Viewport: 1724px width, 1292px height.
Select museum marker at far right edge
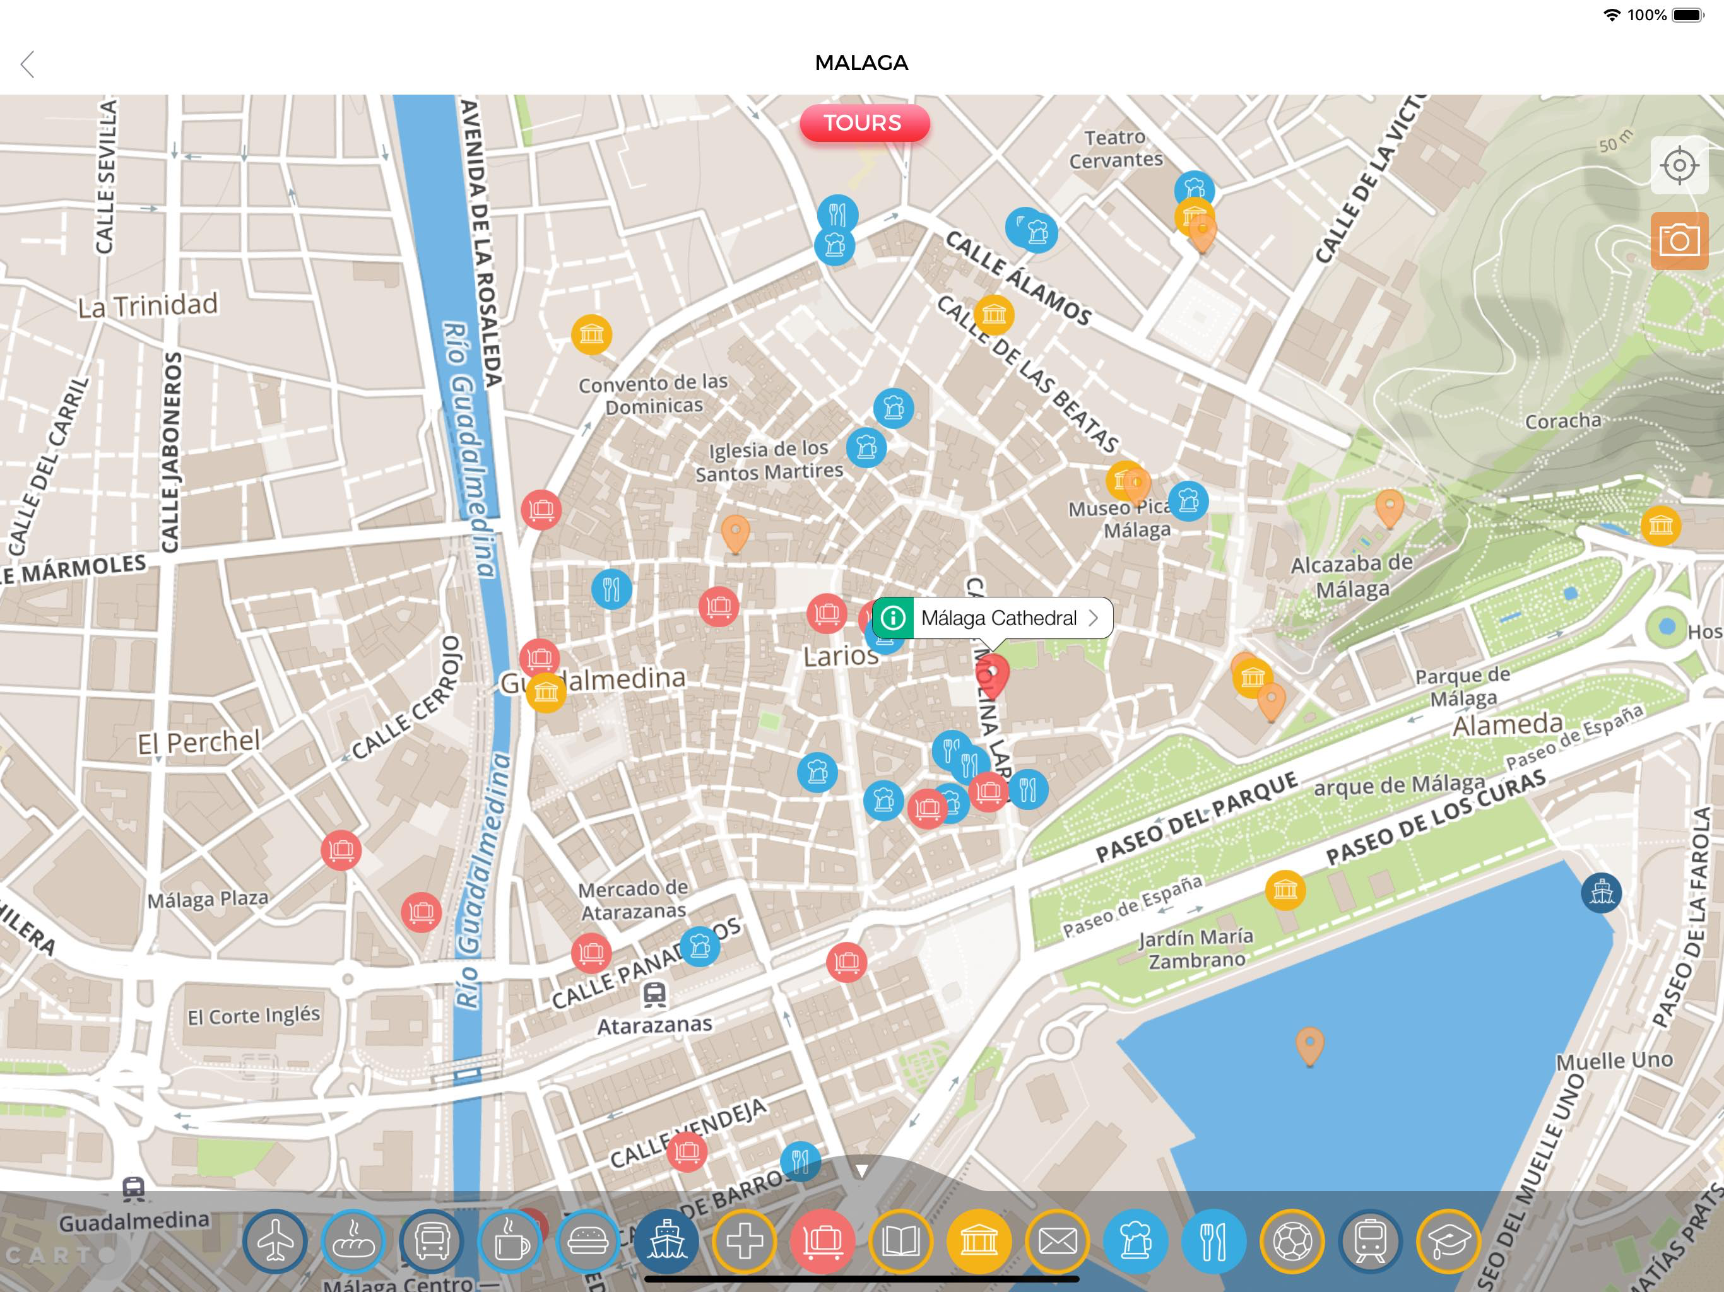click(1660, 526)
